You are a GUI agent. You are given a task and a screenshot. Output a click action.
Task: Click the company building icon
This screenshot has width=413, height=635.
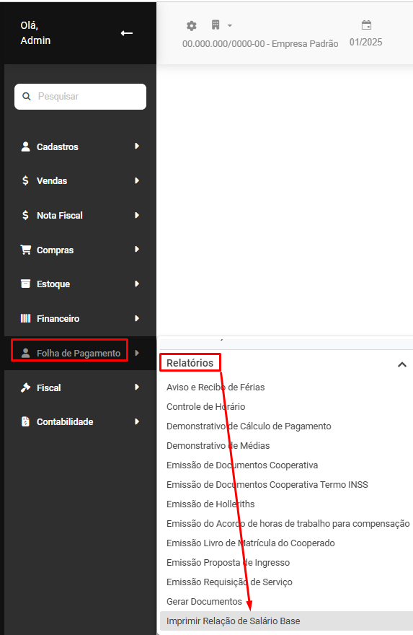pyautogui.click(x=216, y=25)
